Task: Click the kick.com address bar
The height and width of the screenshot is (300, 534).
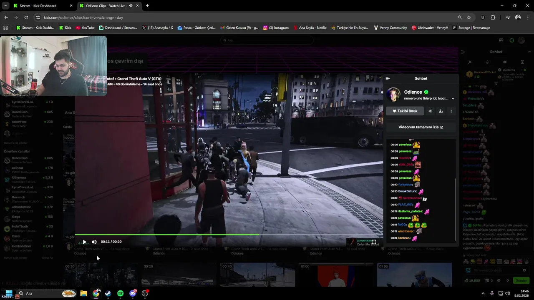Action: click(246, 17)
